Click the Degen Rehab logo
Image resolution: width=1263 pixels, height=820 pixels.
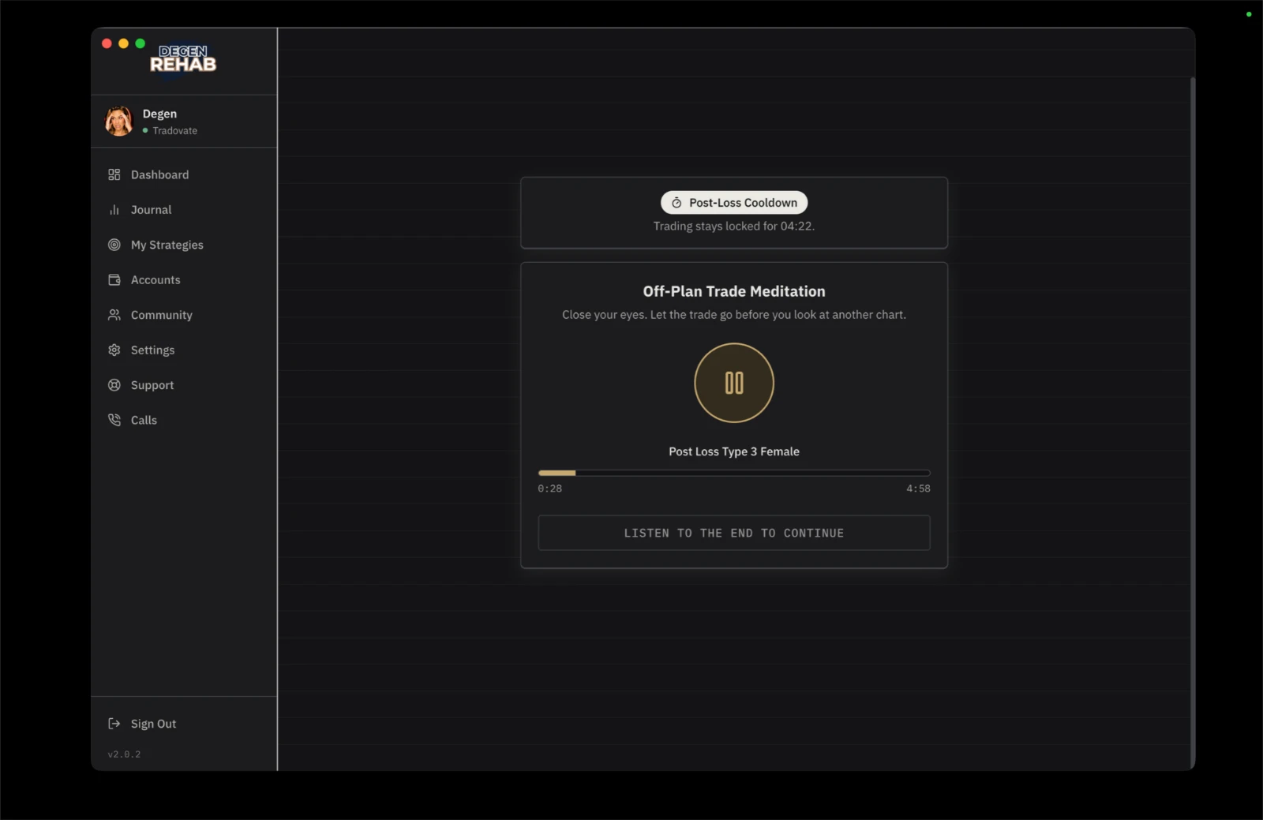coord(183,59)
